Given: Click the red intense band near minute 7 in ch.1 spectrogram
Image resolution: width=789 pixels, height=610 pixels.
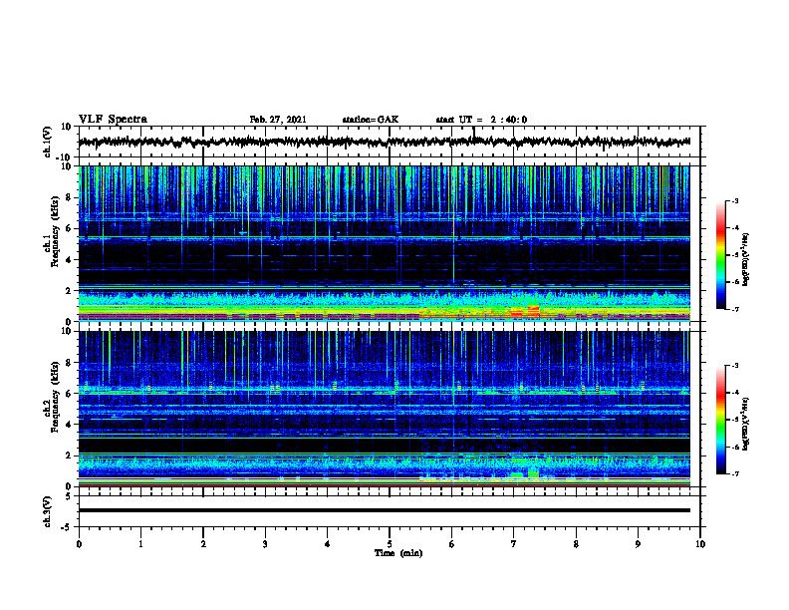Looking at the screenshot, I should (x=525, y=312).
